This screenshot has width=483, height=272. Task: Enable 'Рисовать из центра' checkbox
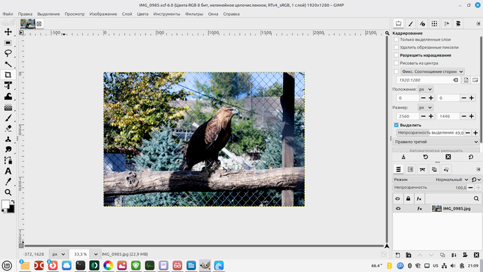coord(397,63)
